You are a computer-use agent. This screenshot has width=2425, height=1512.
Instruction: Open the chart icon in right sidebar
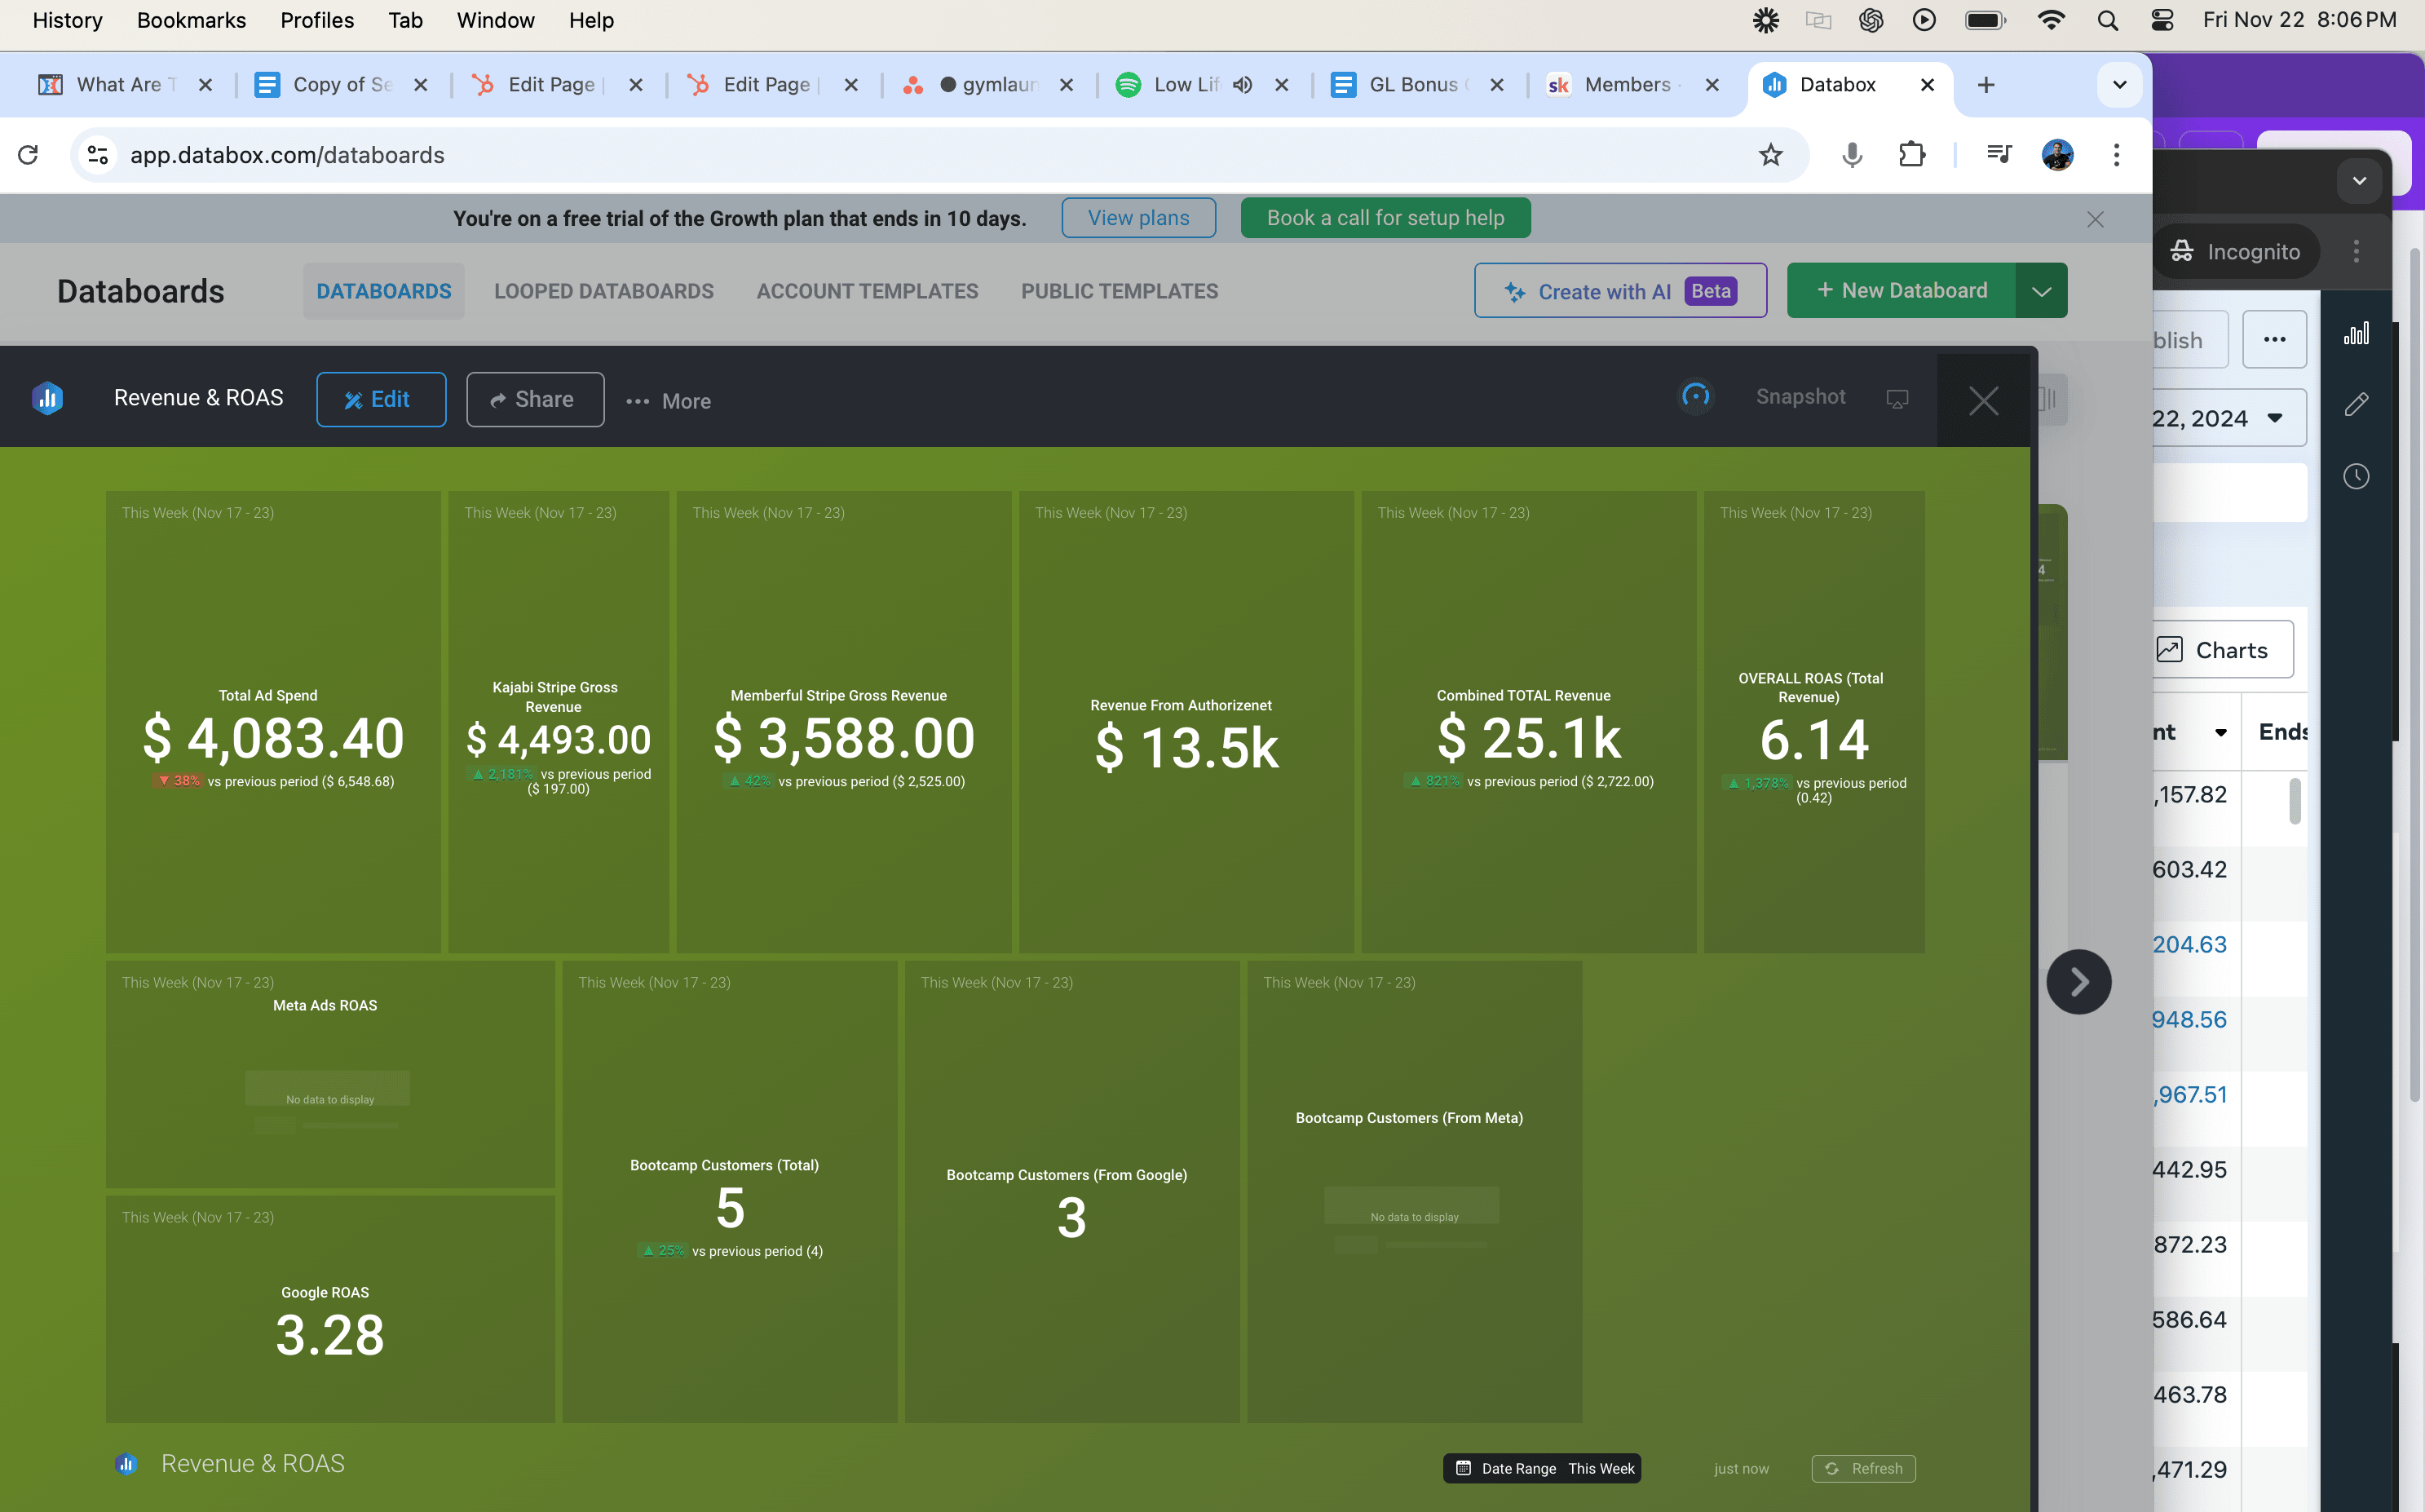tap(2356, 334)
